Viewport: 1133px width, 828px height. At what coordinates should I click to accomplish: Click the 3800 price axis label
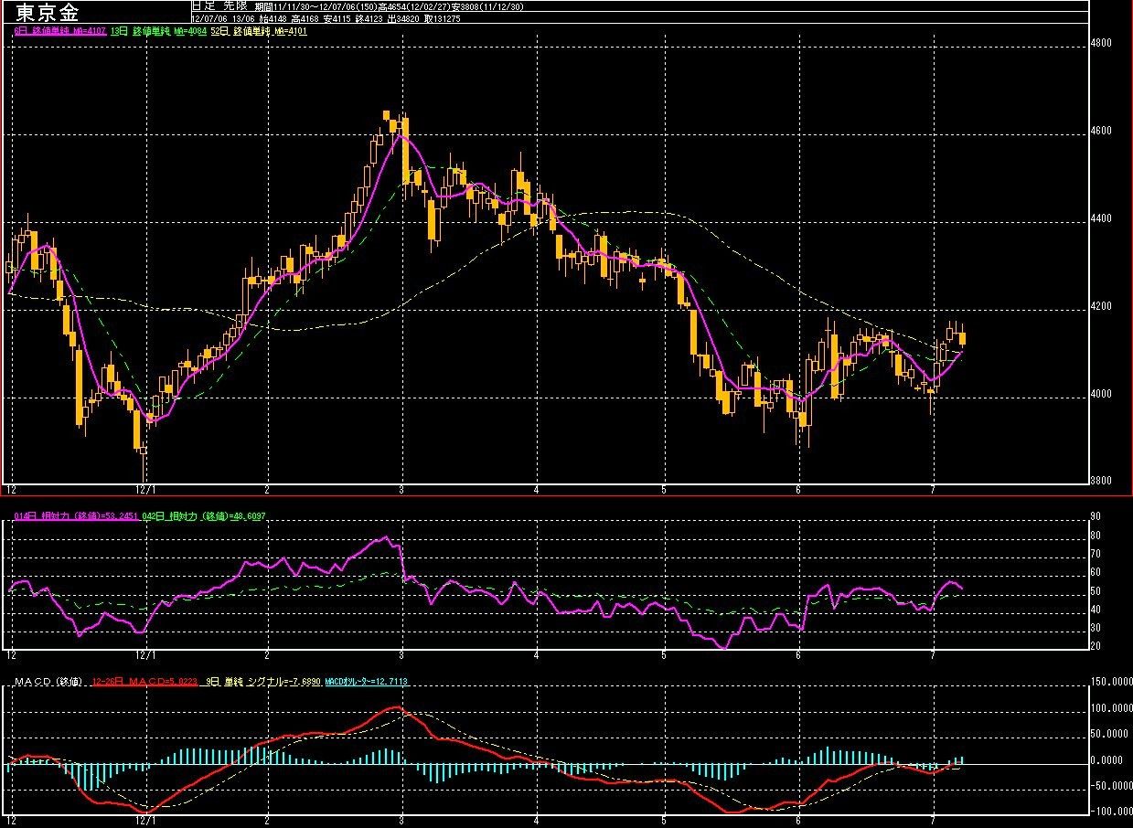(x=1100, y=482)
